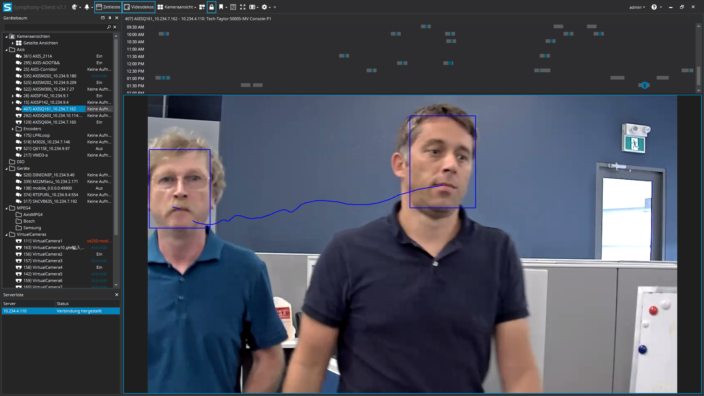The image size is (704, 396).
Task: Close the Serverliste panel
Action: tap(117, 295)
